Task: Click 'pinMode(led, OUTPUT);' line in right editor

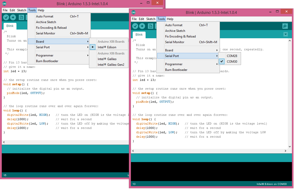Action: point(155,102)
